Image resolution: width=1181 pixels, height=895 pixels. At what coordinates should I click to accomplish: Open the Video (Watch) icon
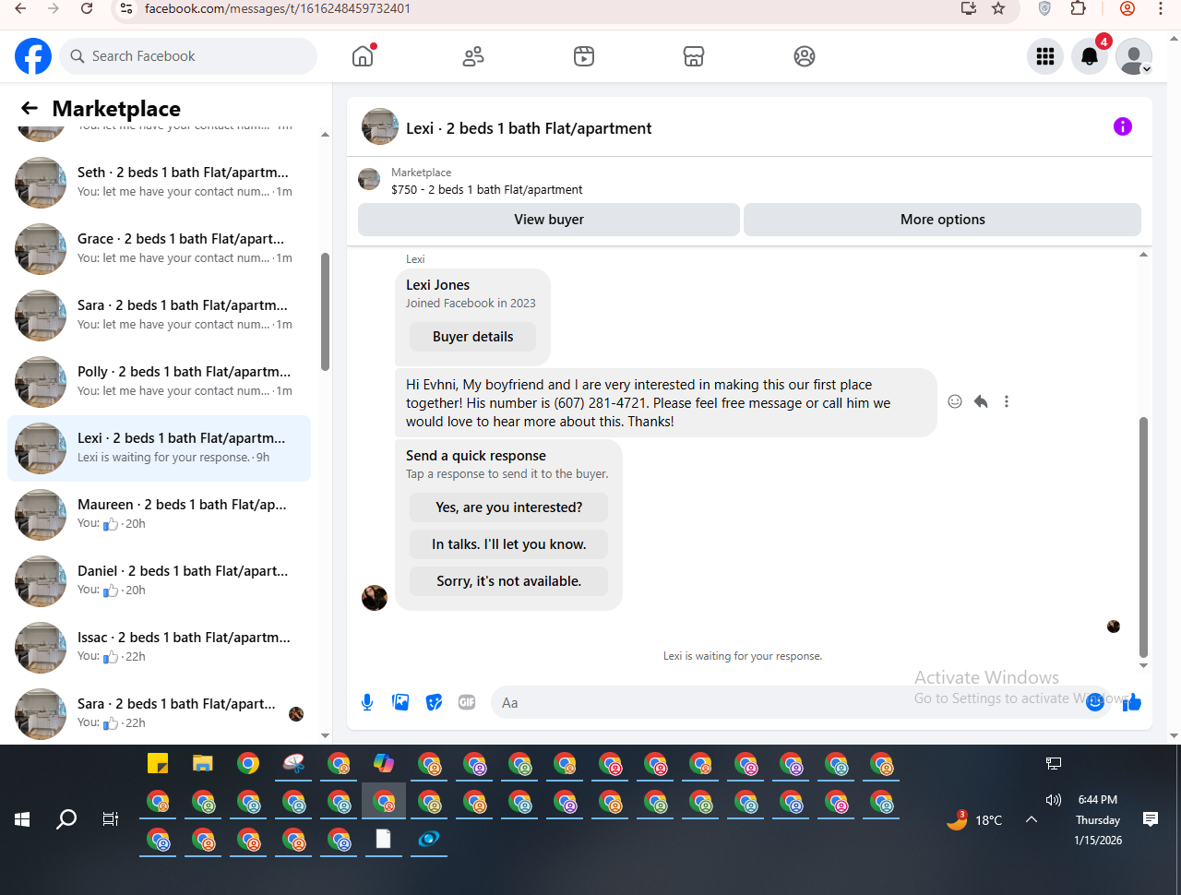tap(584, 56)
